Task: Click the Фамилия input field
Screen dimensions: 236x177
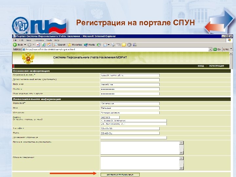Action: [130, 104]
